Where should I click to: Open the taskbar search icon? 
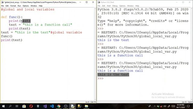tap(10, 106)
